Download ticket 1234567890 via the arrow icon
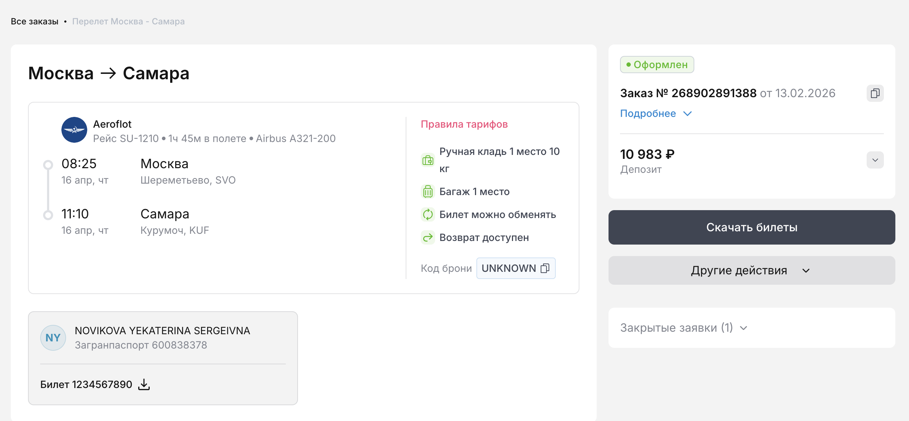This screenshot has height=421, width=909. pos(144,384)
